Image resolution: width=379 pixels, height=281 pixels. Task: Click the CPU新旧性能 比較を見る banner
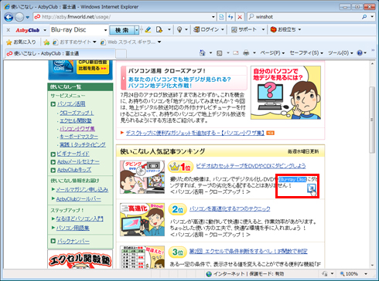tap(93, 67)
